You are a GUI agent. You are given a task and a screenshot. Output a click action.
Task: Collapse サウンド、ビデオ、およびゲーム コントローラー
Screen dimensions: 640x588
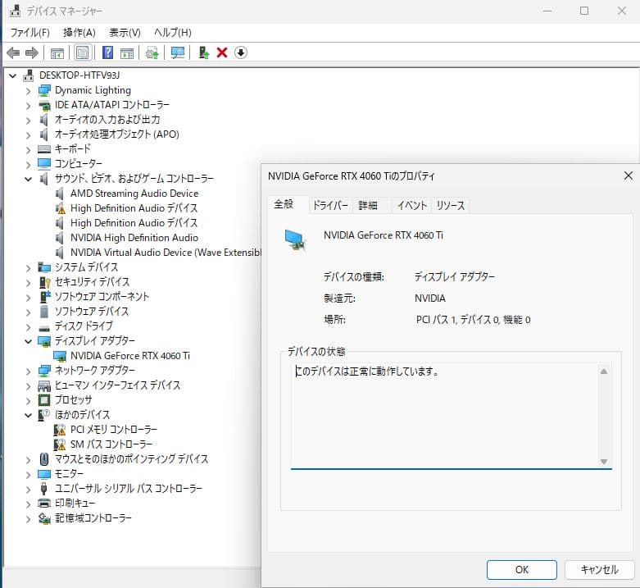(28, 179)
